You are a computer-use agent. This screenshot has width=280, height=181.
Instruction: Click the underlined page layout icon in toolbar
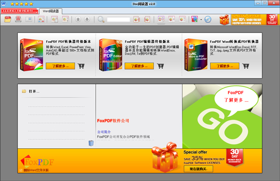click(x=161, y=19)
